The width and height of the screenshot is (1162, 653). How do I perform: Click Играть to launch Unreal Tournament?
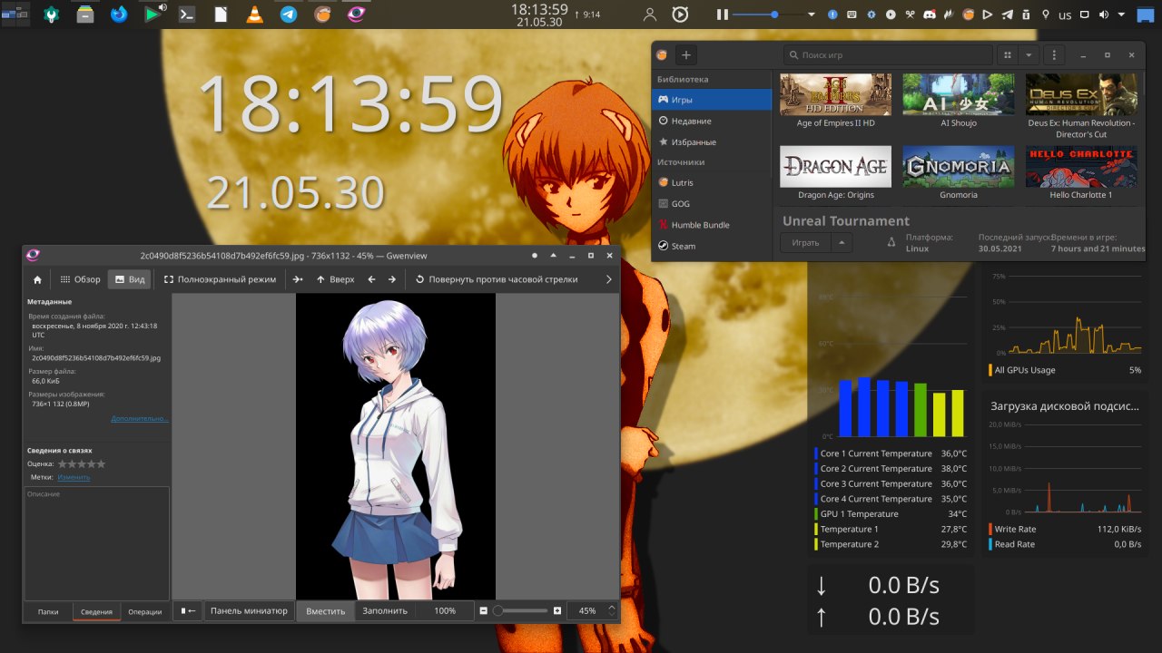(805, 242)
